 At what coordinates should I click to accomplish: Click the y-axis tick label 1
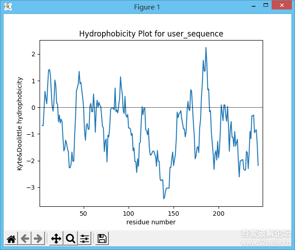pos(33,81)
